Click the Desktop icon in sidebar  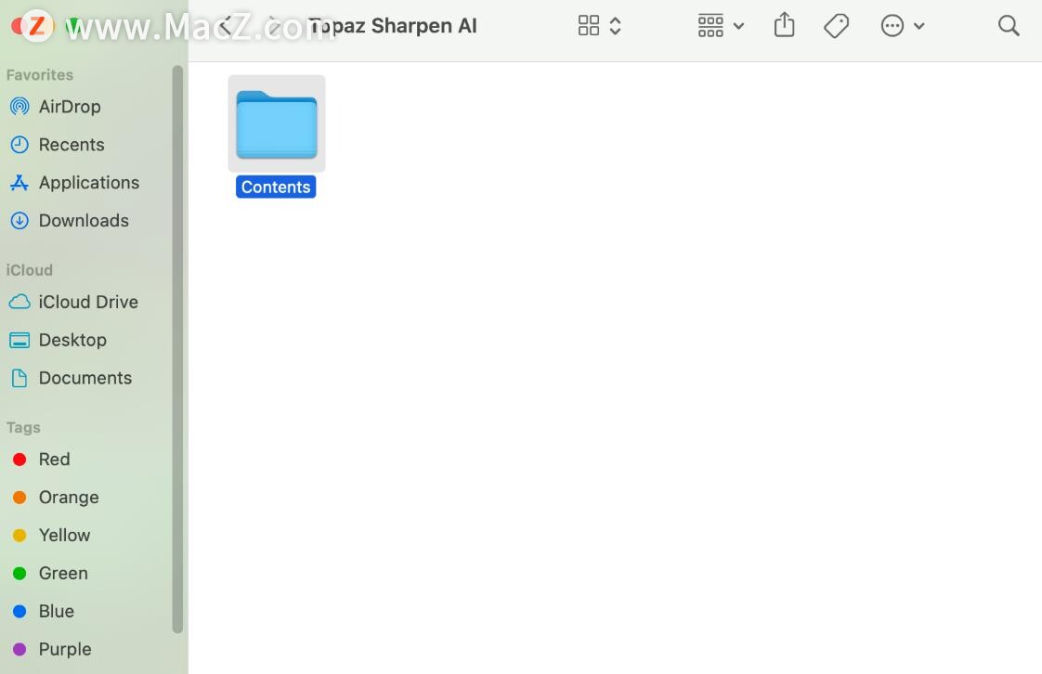[20, 340]
